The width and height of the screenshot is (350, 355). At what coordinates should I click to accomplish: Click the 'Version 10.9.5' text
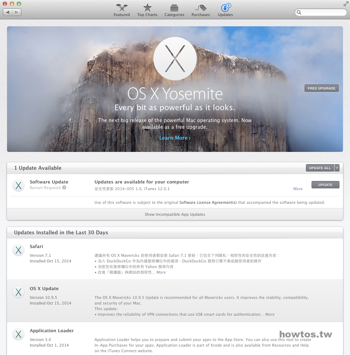pyautogui.click(x=43, y=297)
